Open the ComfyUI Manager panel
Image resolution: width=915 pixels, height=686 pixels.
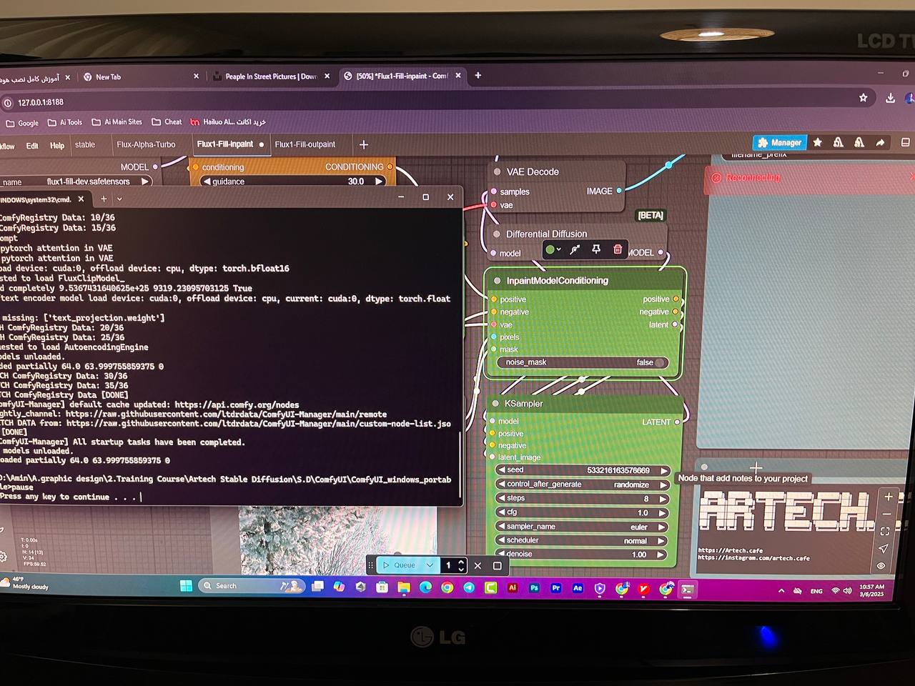tap(779, 143)
